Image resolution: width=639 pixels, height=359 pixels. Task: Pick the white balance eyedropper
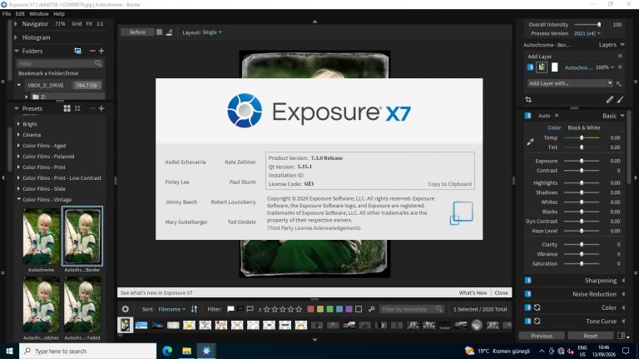click(530, 142)
